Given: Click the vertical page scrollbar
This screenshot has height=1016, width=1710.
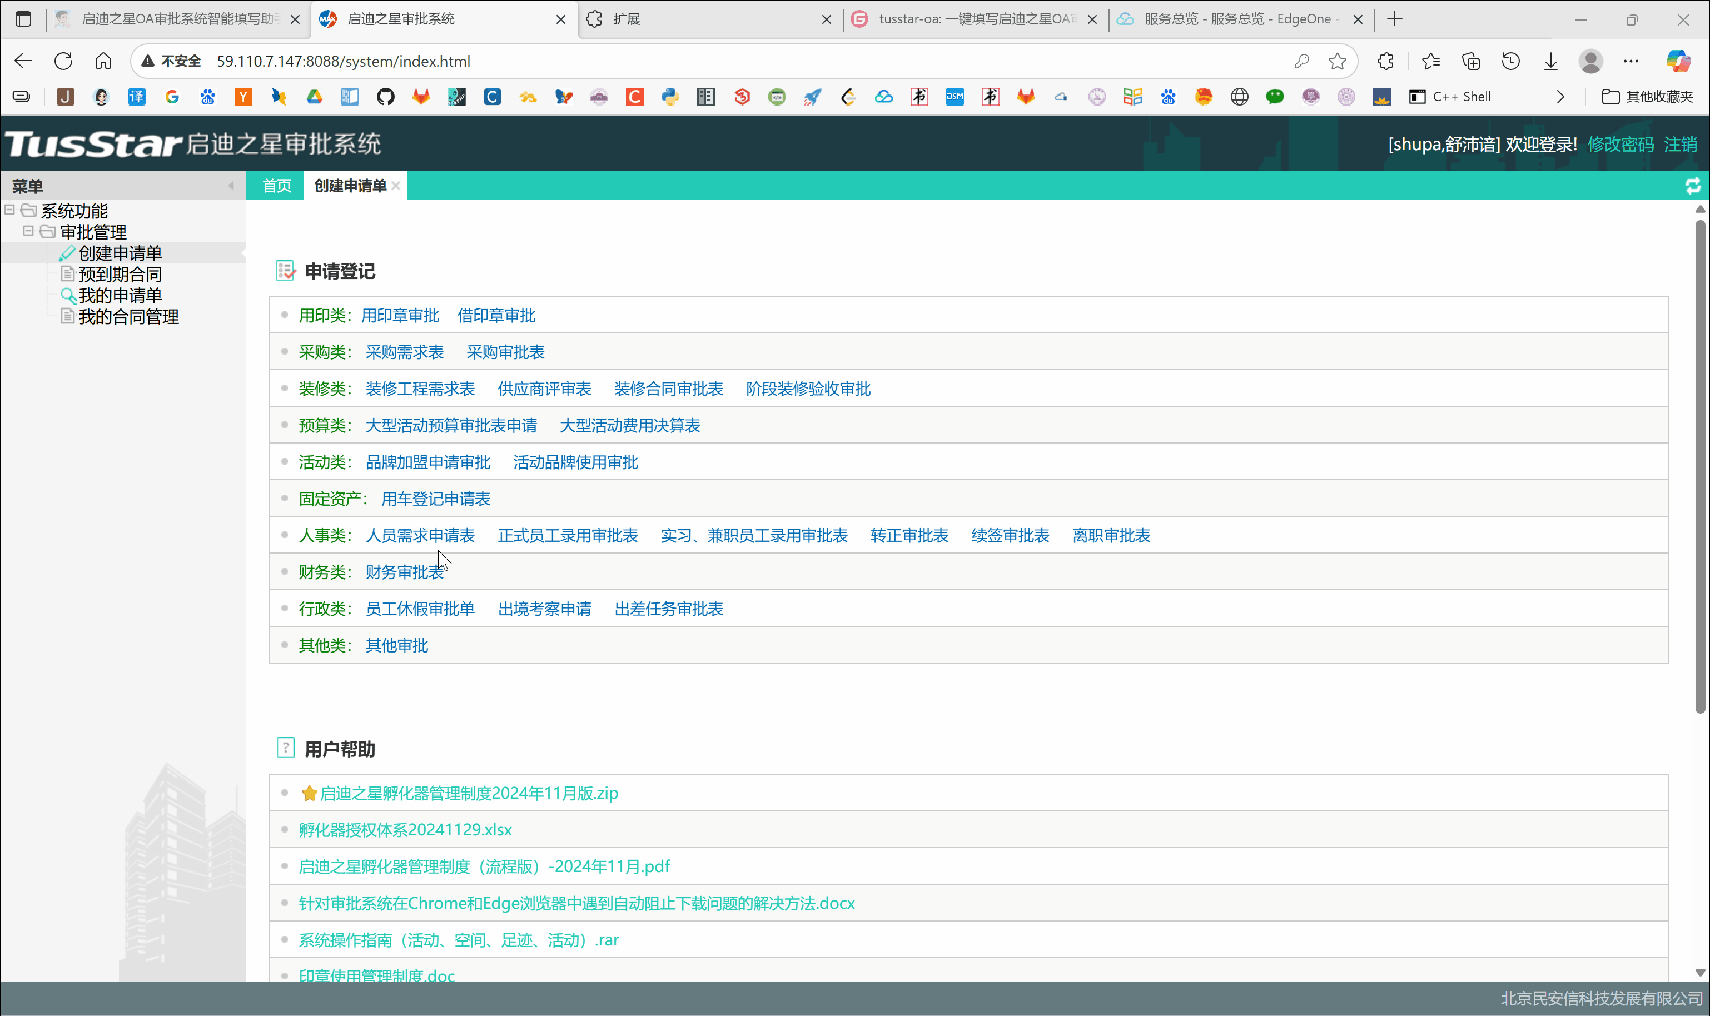Looking at the screenshot, I should click(x=1700, y=466).
